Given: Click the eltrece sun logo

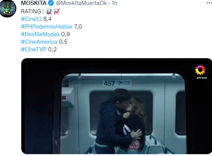Looking at the screenshot, I should pos(200,70).
